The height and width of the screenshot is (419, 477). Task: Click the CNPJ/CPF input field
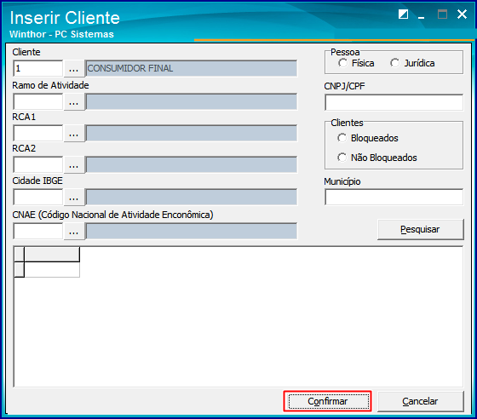click(x=394, y=102)
